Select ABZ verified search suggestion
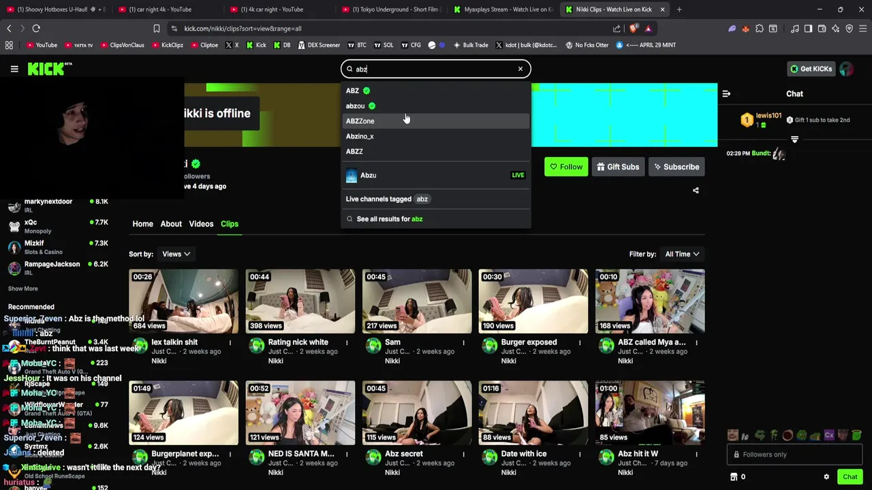872x490 pixels. (x=435, y=91)
